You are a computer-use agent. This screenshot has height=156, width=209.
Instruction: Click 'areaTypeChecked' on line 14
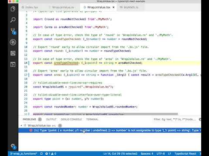click(x=66, y=63)
